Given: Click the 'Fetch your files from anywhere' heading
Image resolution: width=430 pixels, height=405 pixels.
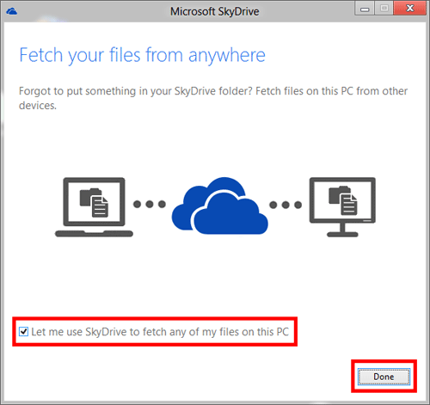Looking at the screenshot, I should coord(142,55).
